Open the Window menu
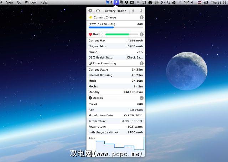228x162 pixels. tap(31, 2)
